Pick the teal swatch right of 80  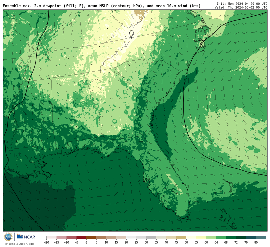point(261,237)
